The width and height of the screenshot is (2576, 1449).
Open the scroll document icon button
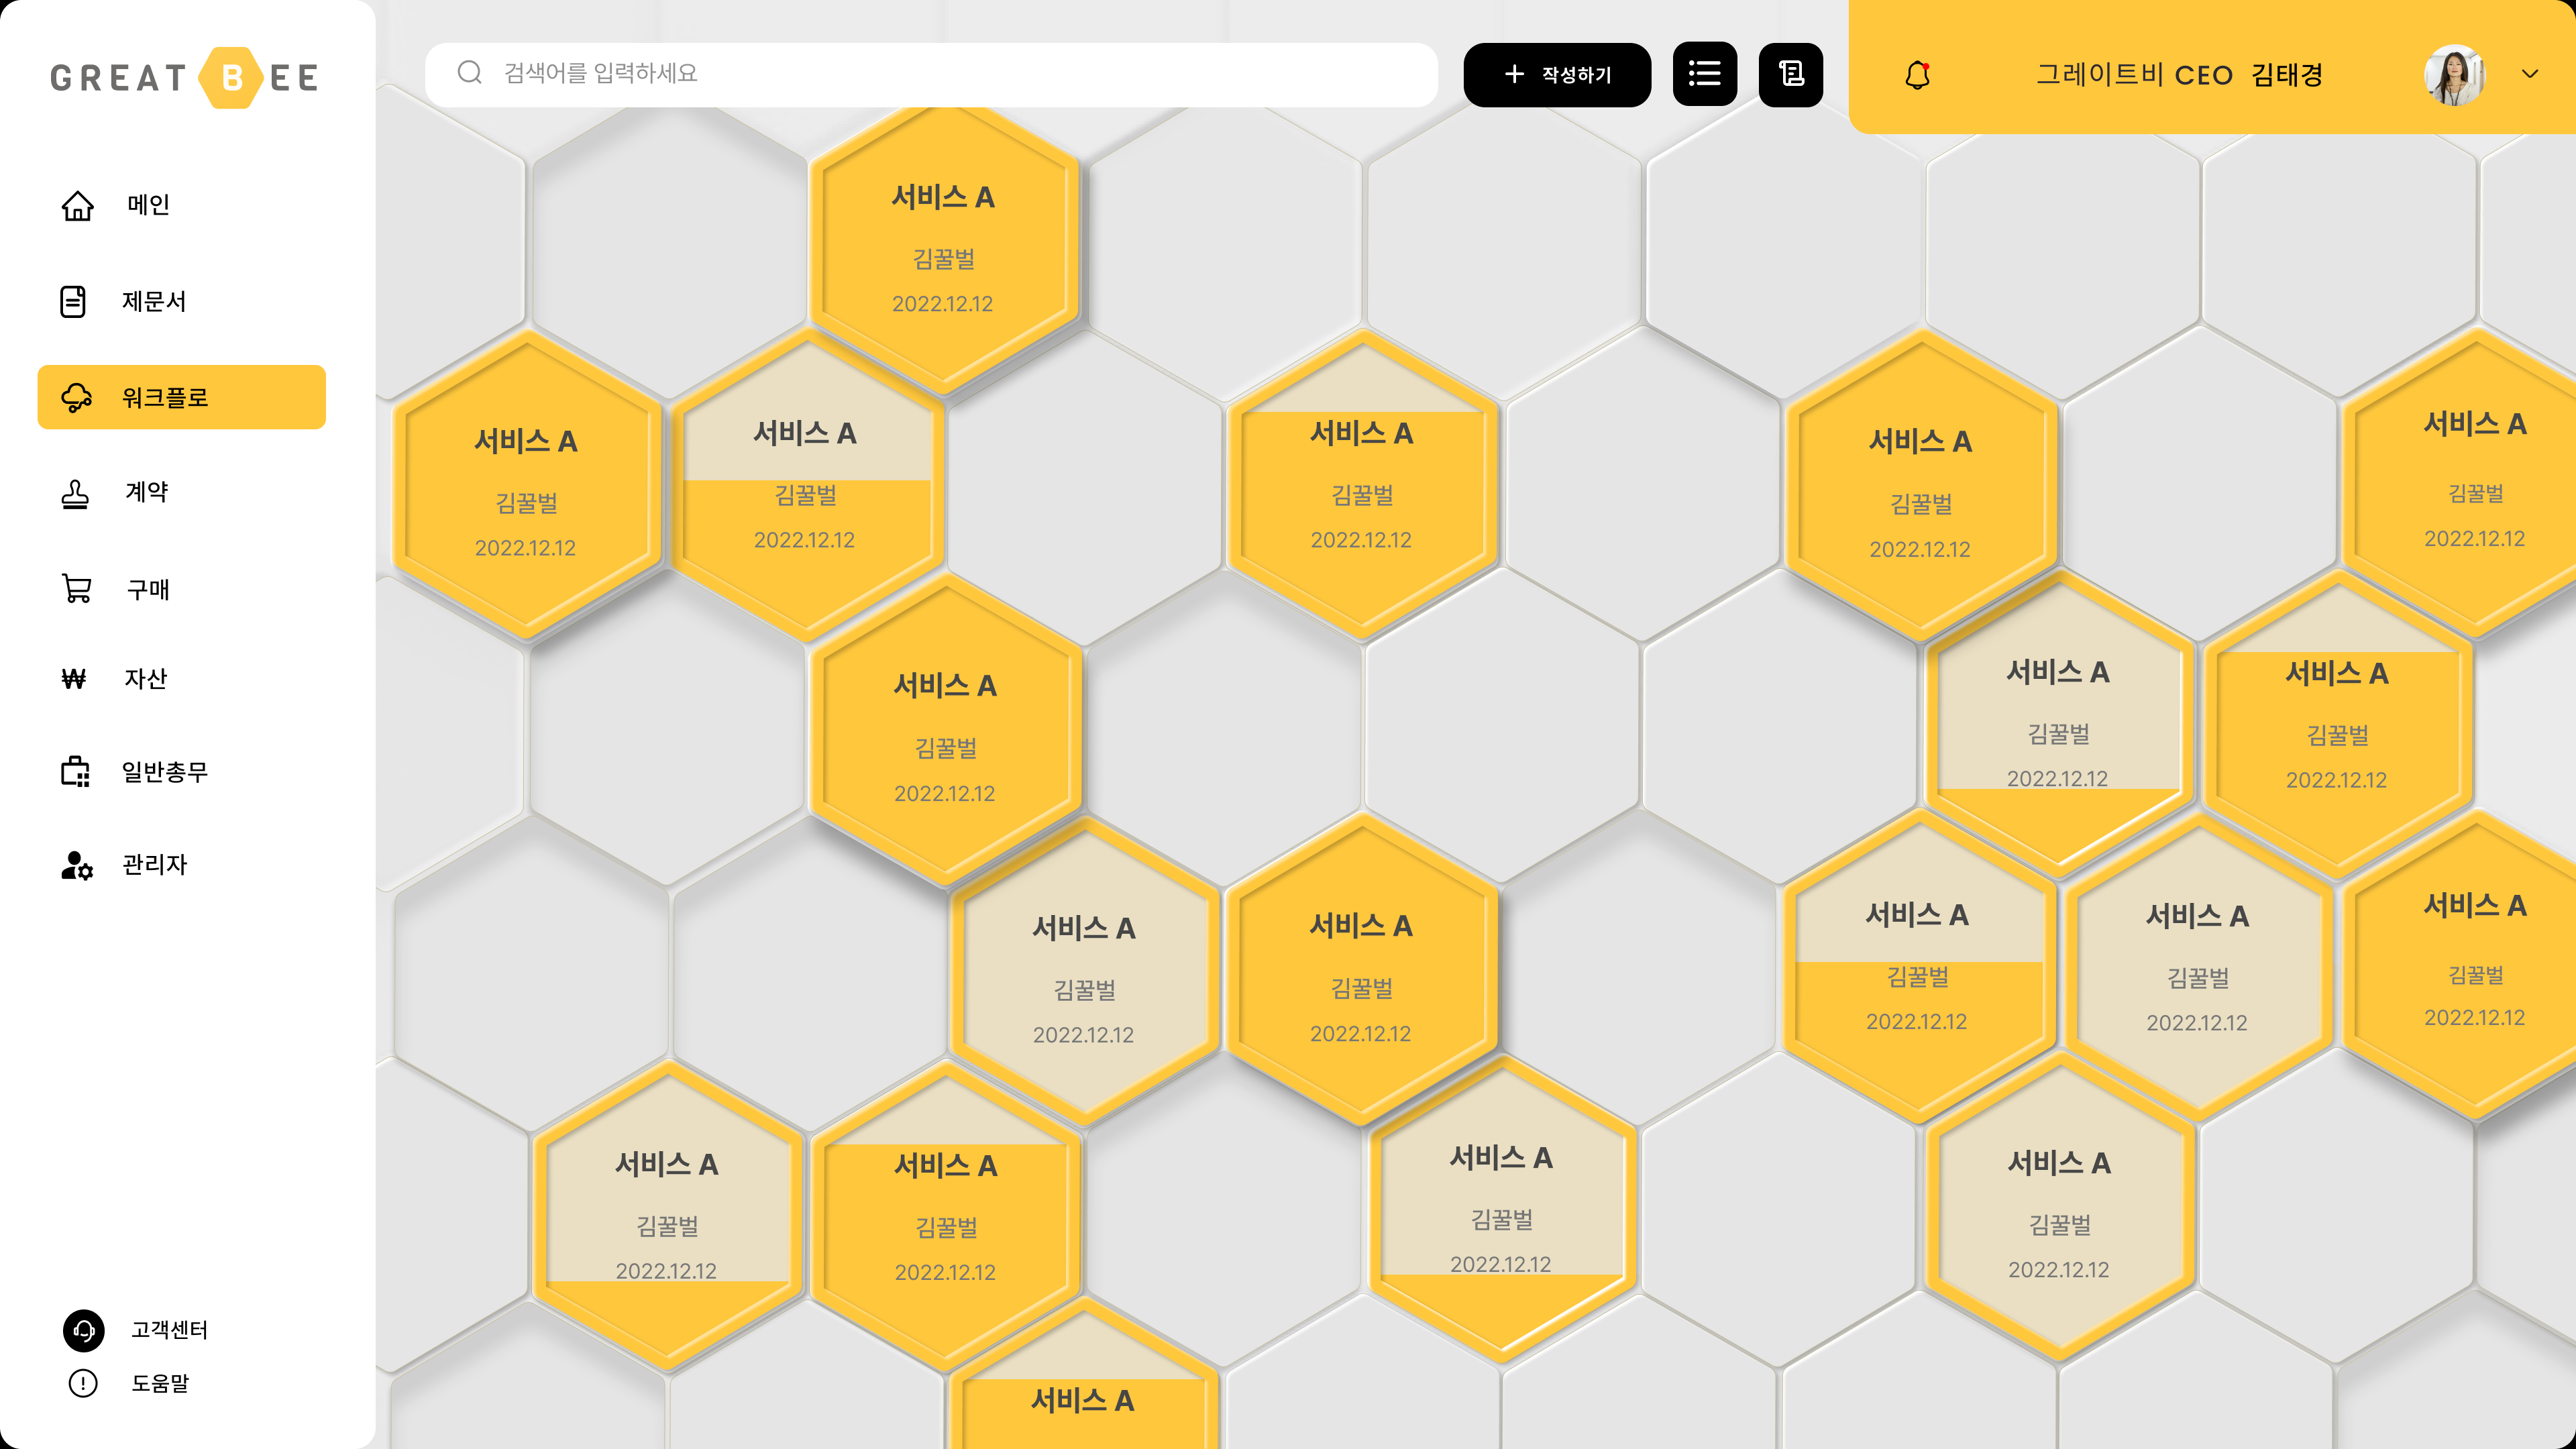click(x=1791, y=74)
